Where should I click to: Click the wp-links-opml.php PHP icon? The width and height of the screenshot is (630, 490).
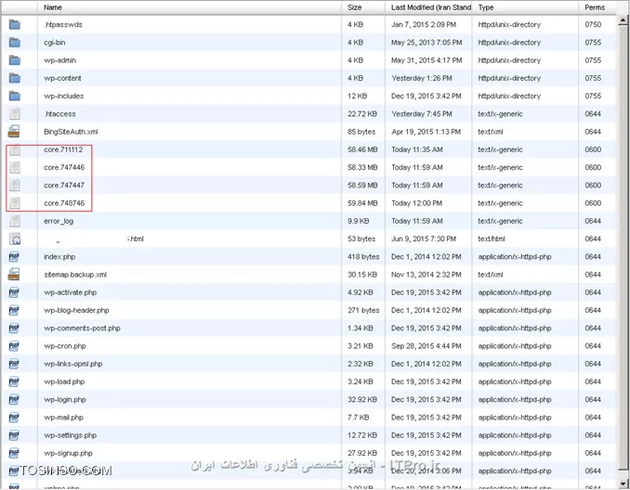point(14,364)
